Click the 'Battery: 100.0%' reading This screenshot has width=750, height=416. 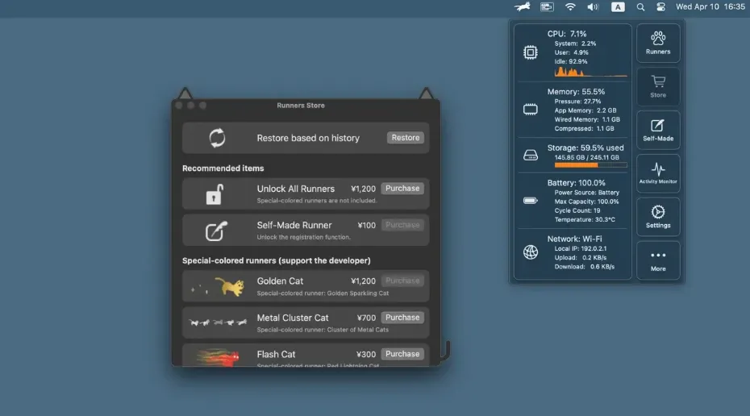click(x=576, y=183)
